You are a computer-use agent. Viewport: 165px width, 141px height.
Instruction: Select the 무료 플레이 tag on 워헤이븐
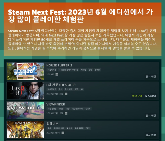click(79, 128)
